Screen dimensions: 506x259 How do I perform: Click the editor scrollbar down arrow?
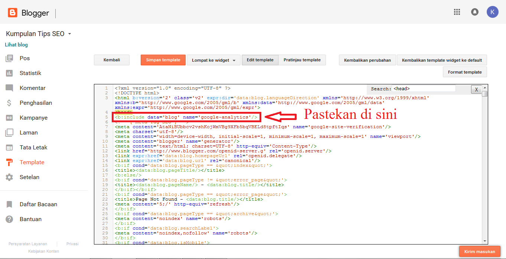[484, 241]
